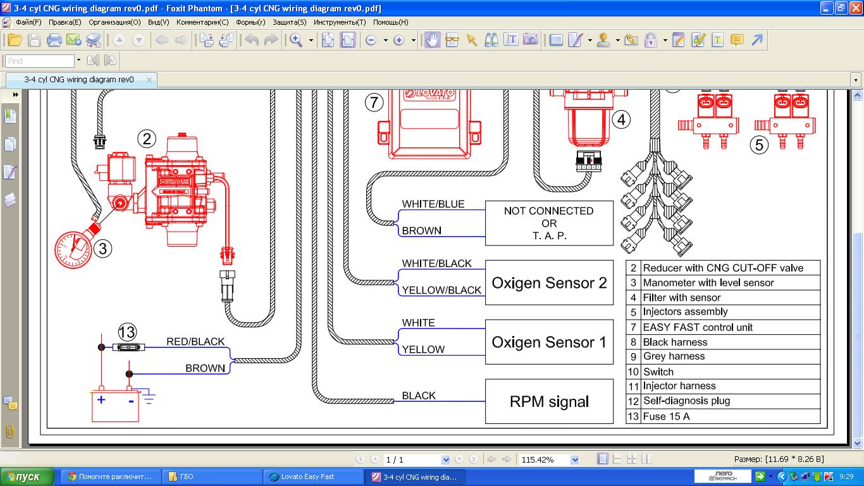Click the Save floppy disk icon
This screenshot has height=486, width=864.
34,40
